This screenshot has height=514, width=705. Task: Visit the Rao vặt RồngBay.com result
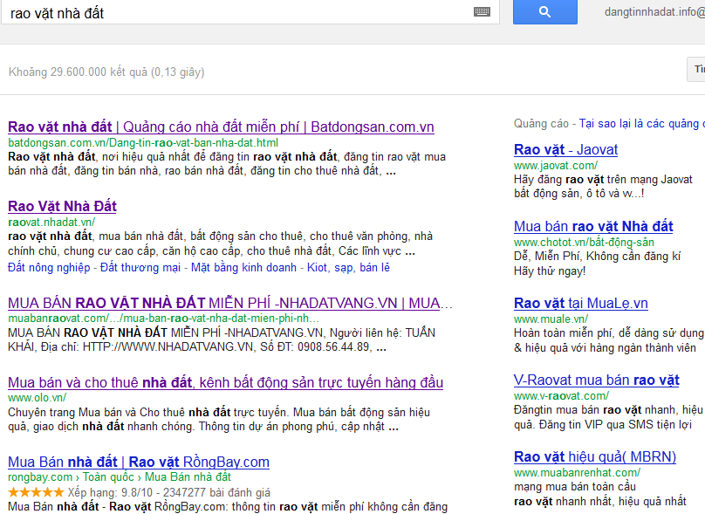(x=138, y=462)
